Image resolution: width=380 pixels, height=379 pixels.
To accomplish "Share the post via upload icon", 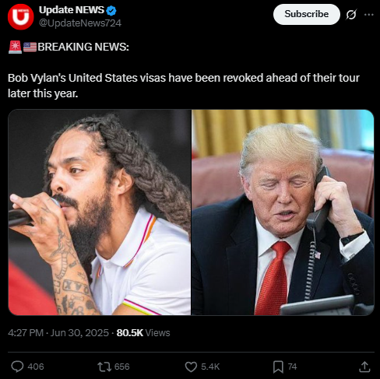I will tap(364, 367).
